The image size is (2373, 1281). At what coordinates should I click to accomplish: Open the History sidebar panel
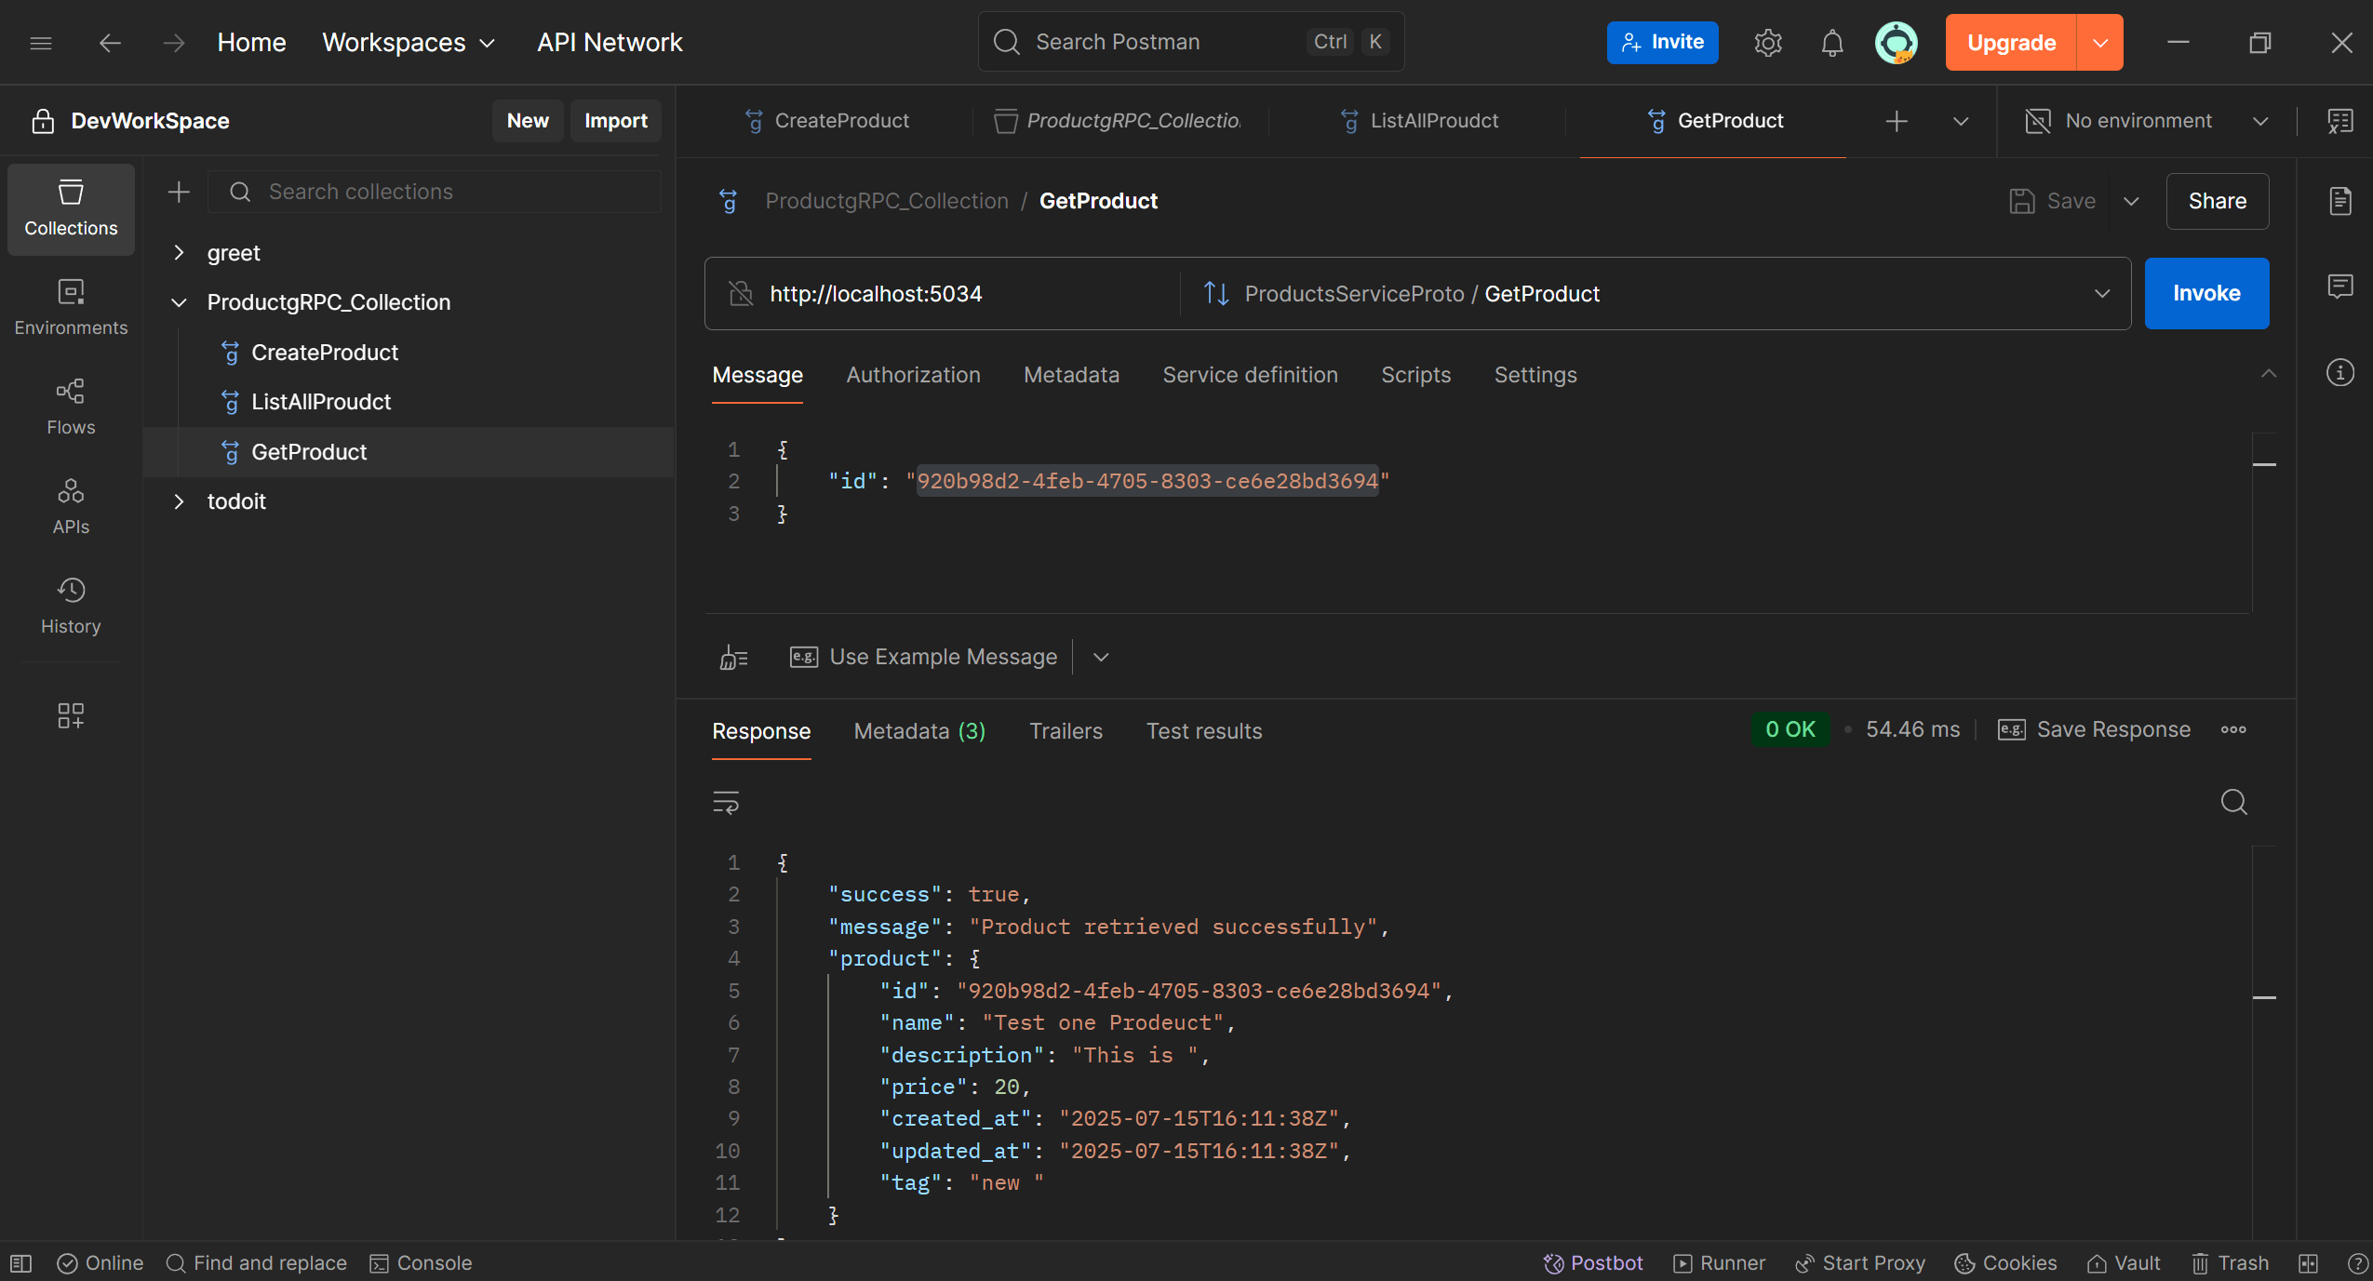pyautogui.click(x=71, y=605)
